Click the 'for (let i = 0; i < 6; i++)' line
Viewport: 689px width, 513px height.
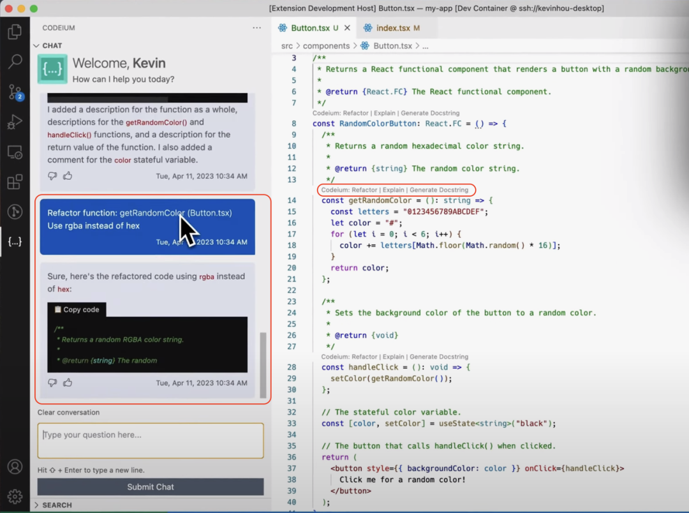click(396, 234)
